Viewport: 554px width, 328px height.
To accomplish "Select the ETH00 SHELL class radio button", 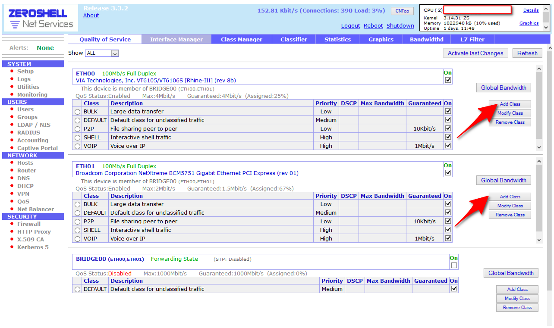I will (x=77, y=137).
